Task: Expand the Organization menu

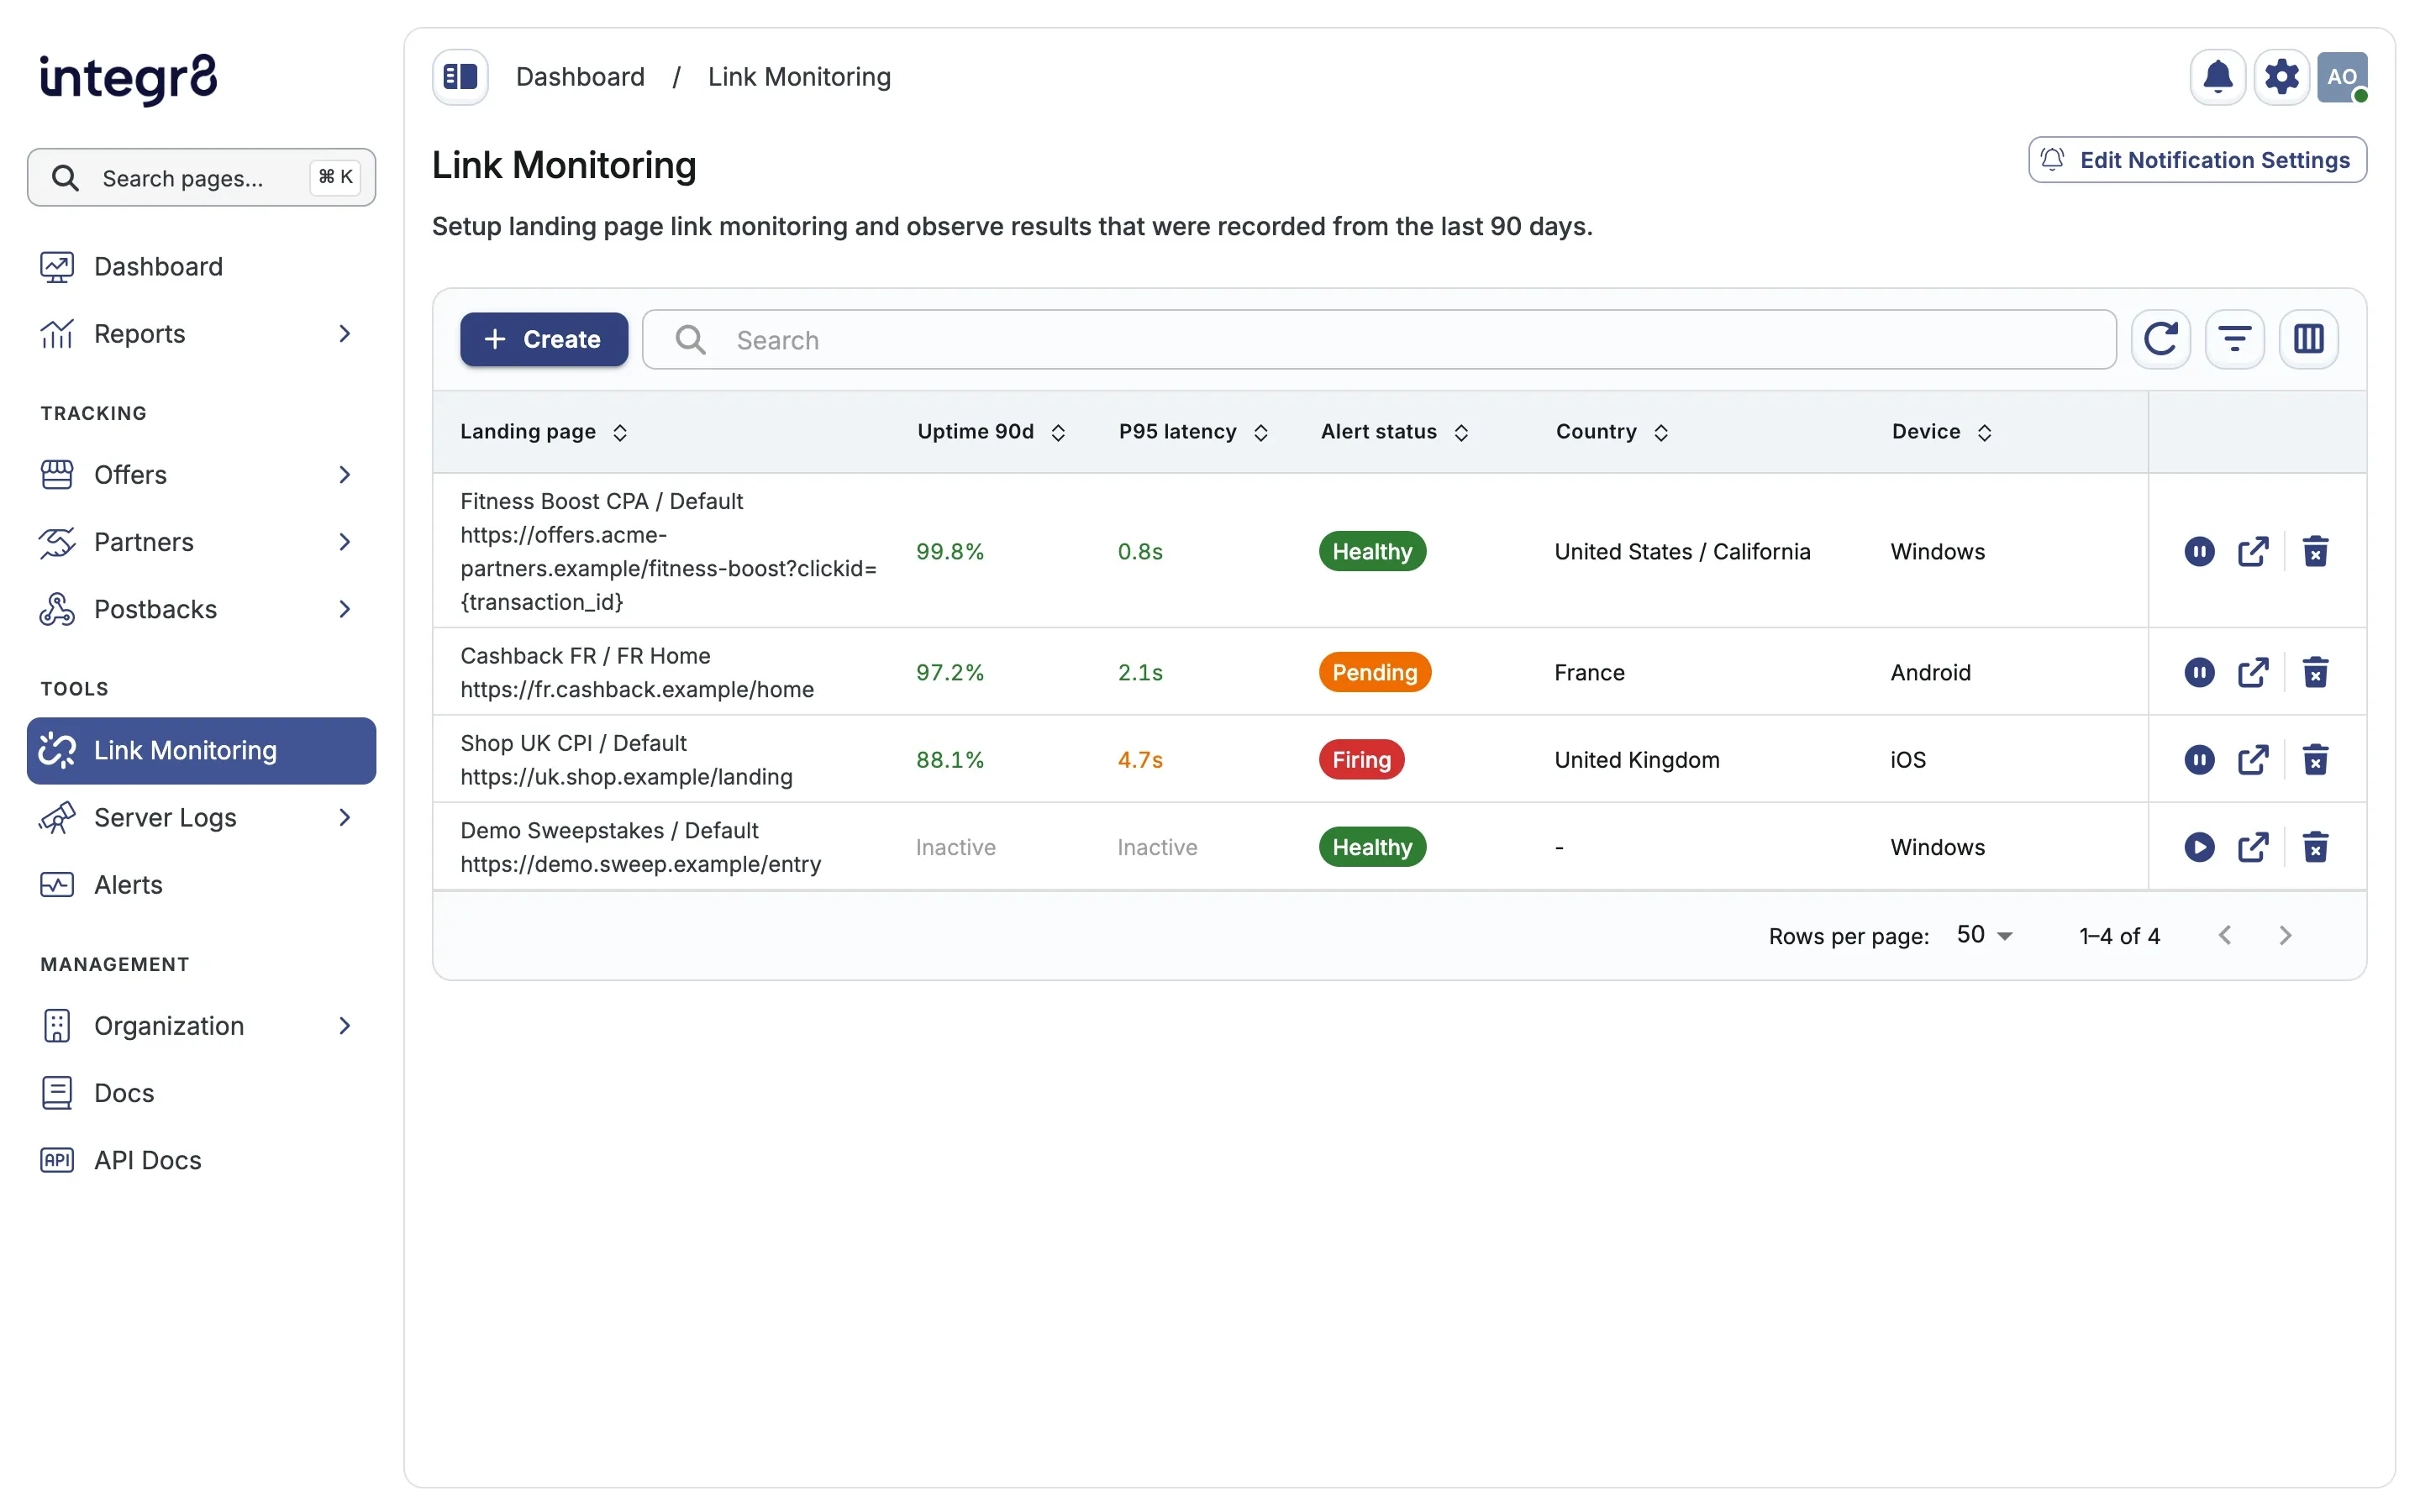Action: tap(201, 1026)
